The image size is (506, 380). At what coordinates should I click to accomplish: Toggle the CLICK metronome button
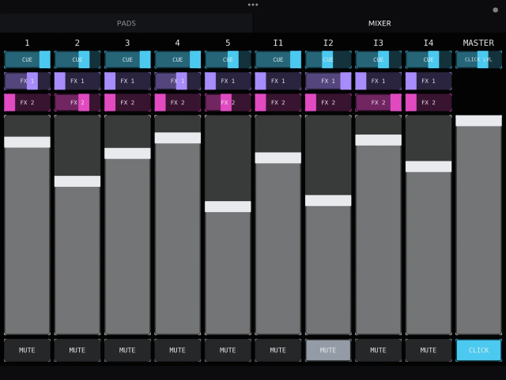pyautogui.click(x=478, y=350)
